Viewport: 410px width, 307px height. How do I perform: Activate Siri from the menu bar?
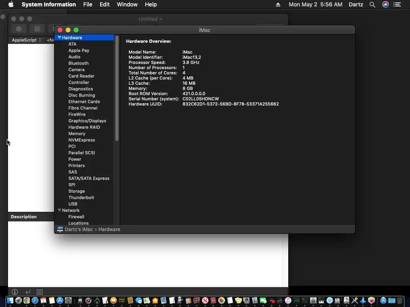coord(386,4)
